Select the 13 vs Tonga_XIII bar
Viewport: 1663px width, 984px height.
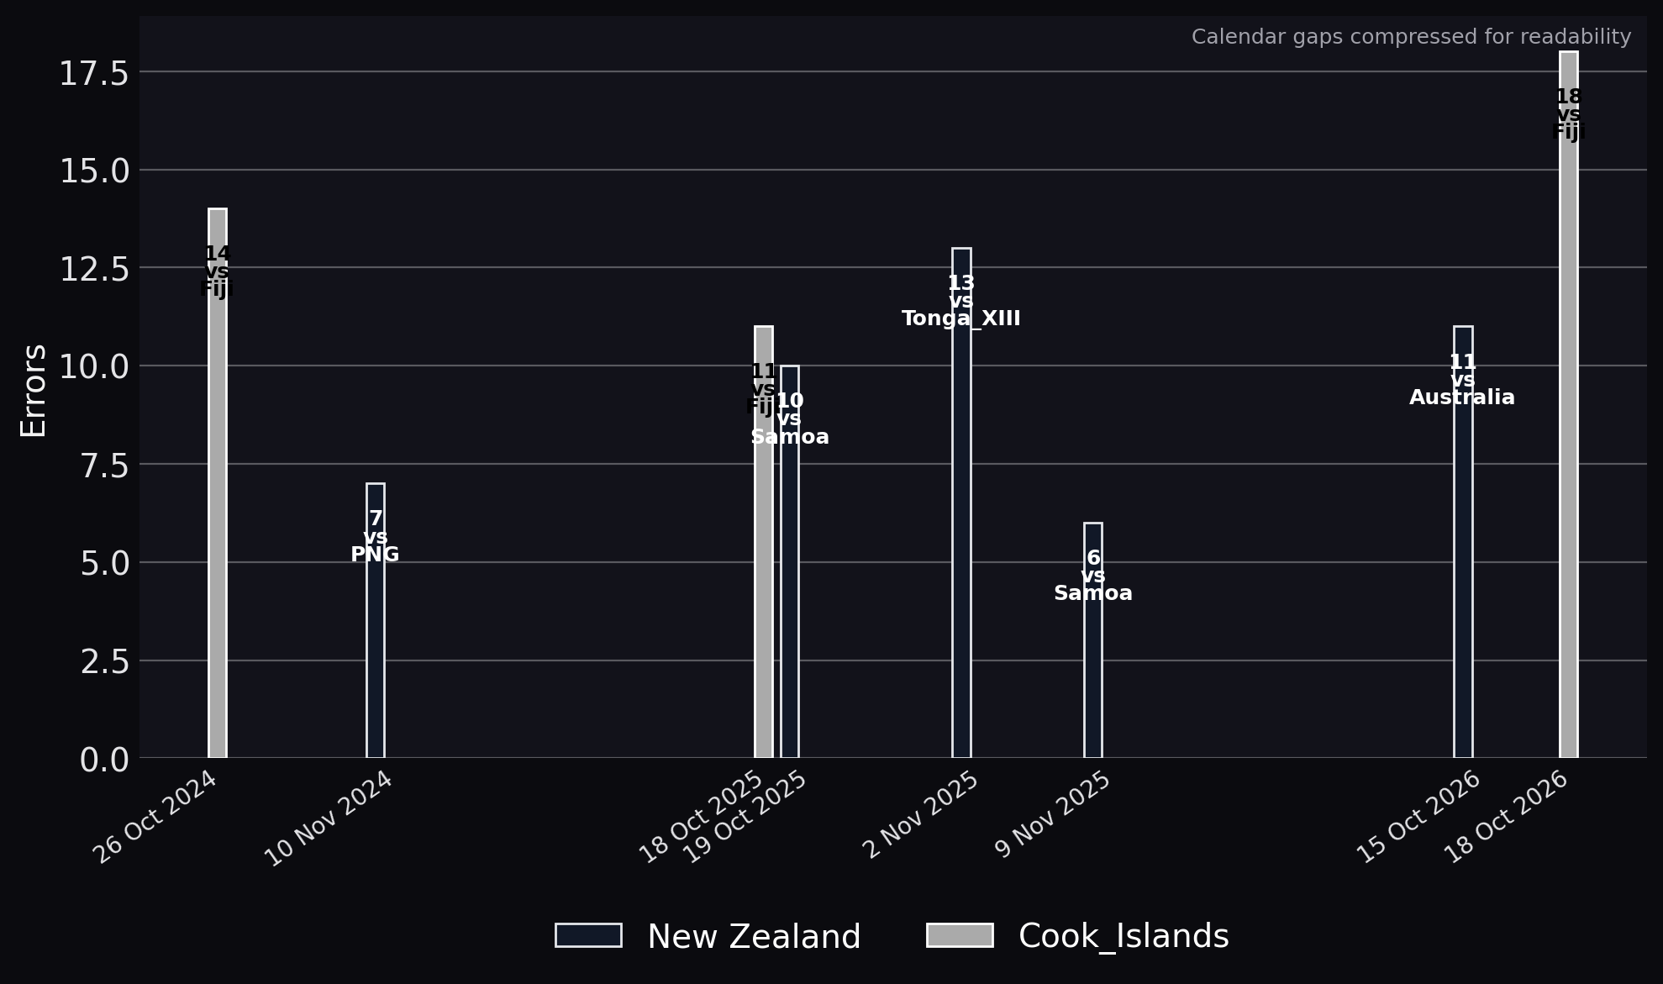961,503
